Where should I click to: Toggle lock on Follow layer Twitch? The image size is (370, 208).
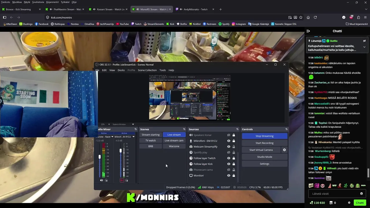click(234, 158)
